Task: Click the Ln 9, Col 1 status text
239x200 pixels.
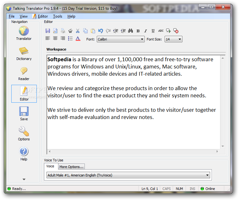Action: [150, 189]
